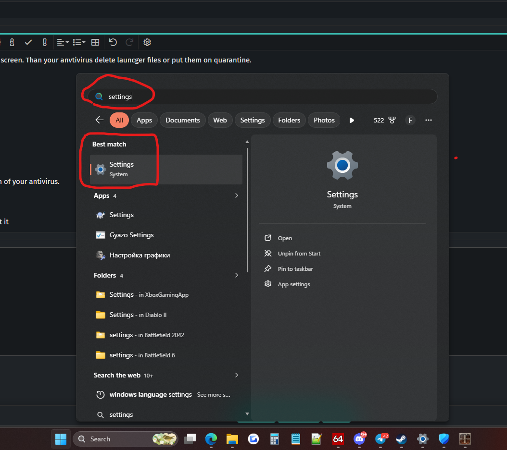Insert a table using the toolbar table icon
Viewport: 507px width, 450px height.
[95, 42]
